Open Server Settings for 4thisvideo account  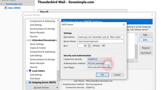[x=37, y=44]
